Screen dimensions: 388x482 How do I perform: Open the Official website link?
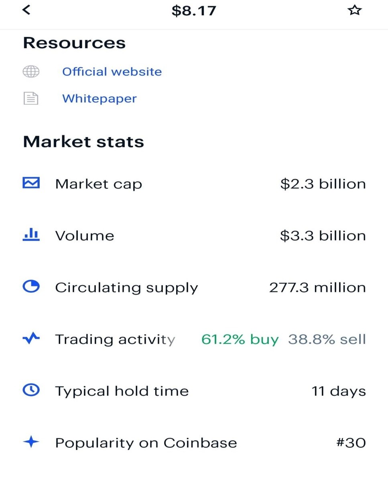[x=112, y=72]
